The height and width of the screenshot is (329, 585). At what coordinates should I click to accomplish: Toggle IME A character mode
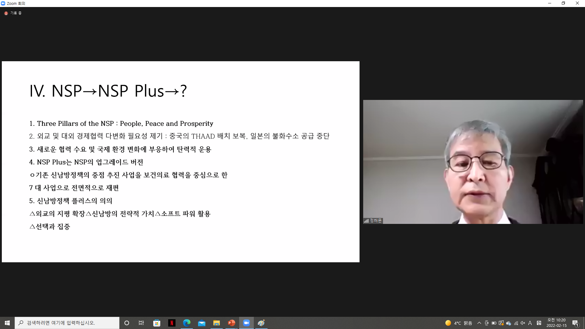[530, 323]
